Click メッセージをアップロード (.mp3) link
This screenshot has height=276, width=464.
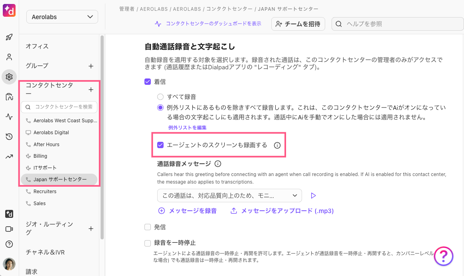click(x=287, y=211)
